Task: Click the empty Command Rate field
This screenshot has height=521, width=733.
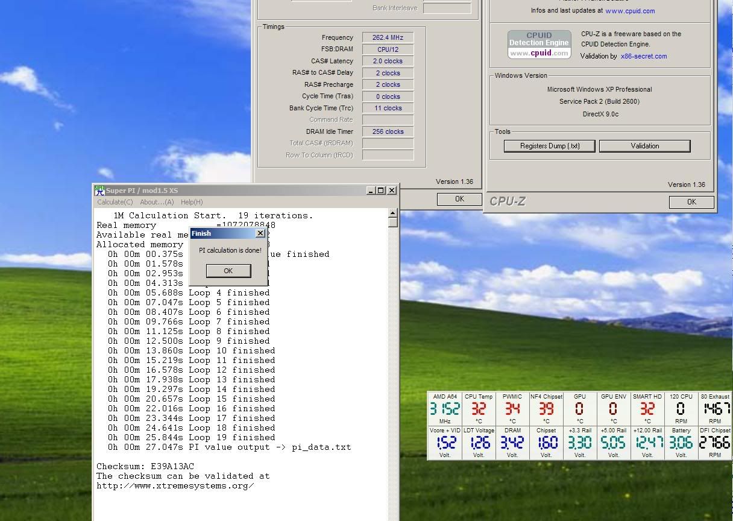Action: tap(388, 119)
